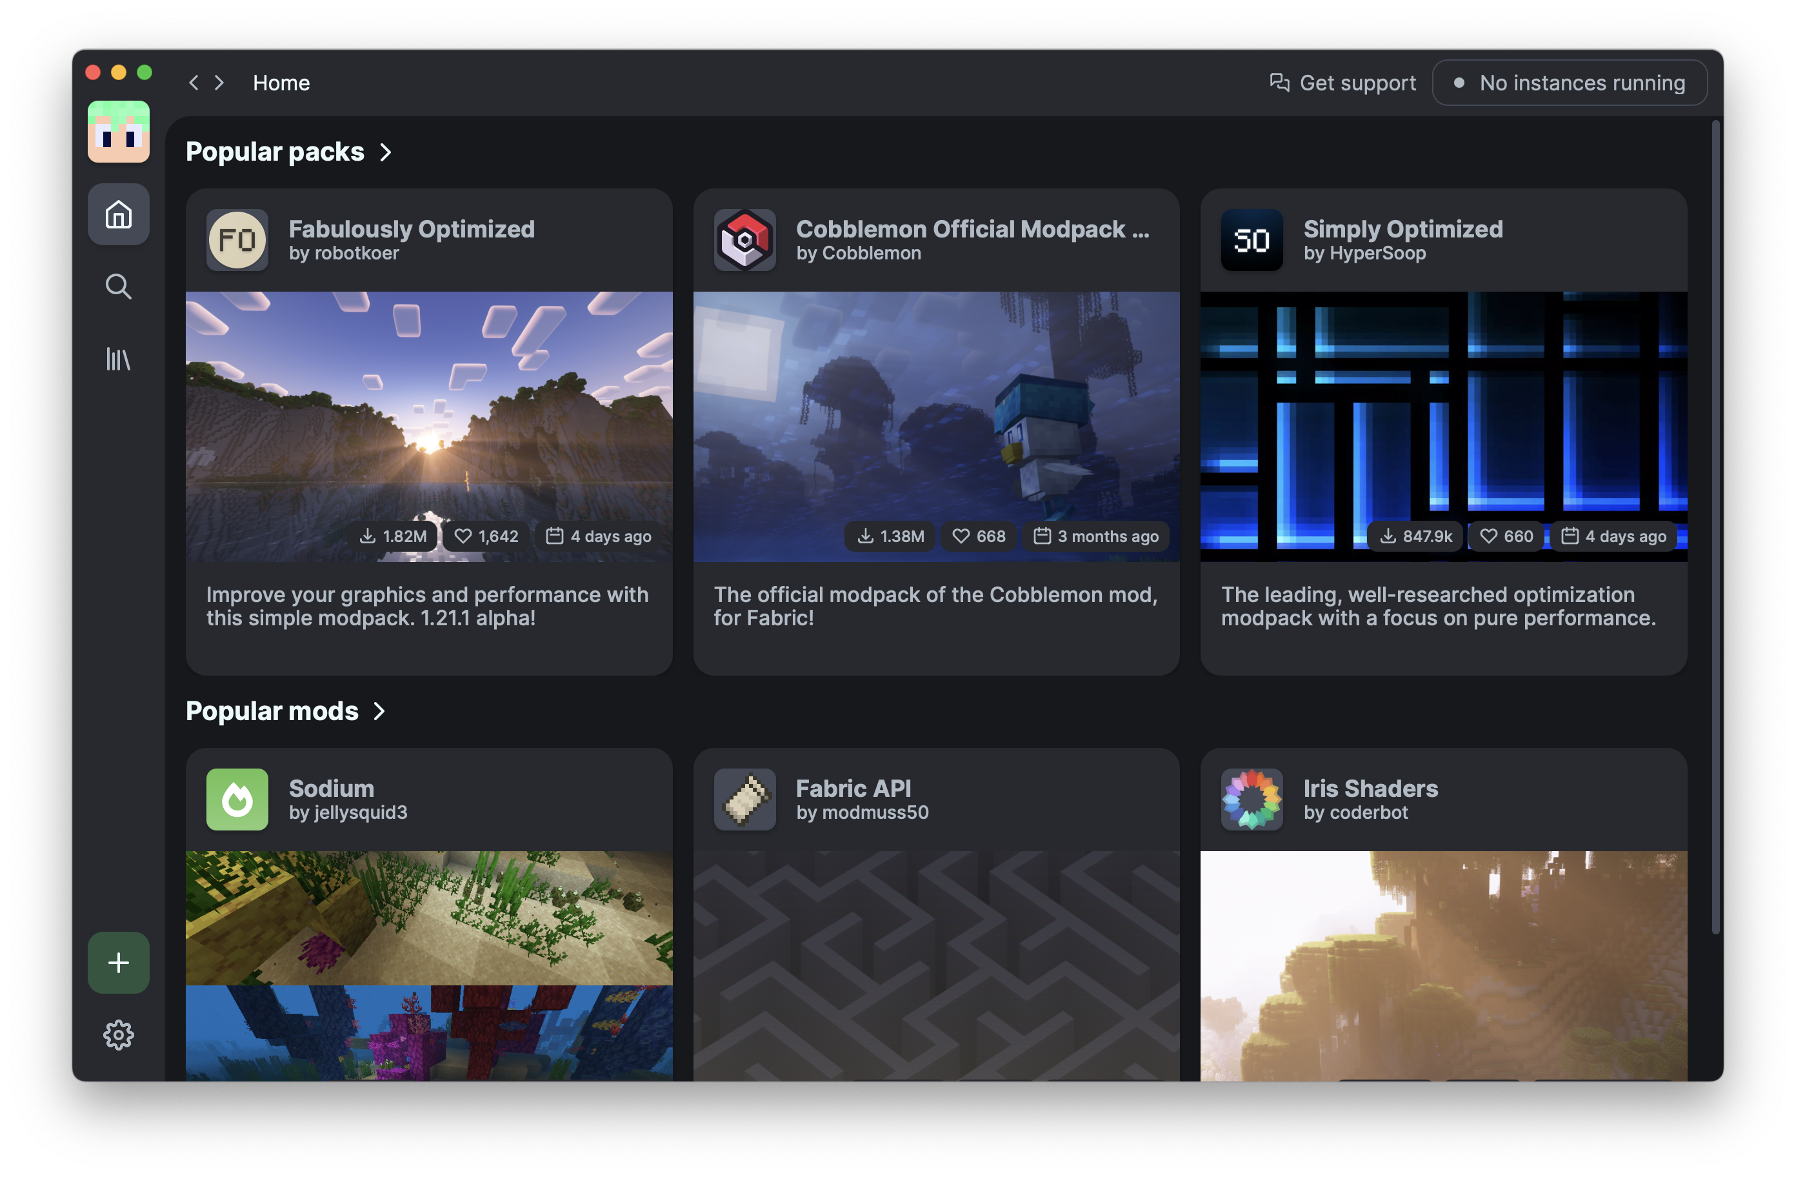
Task: Navigate back with left arrow
Action: (x=194, y=83)
